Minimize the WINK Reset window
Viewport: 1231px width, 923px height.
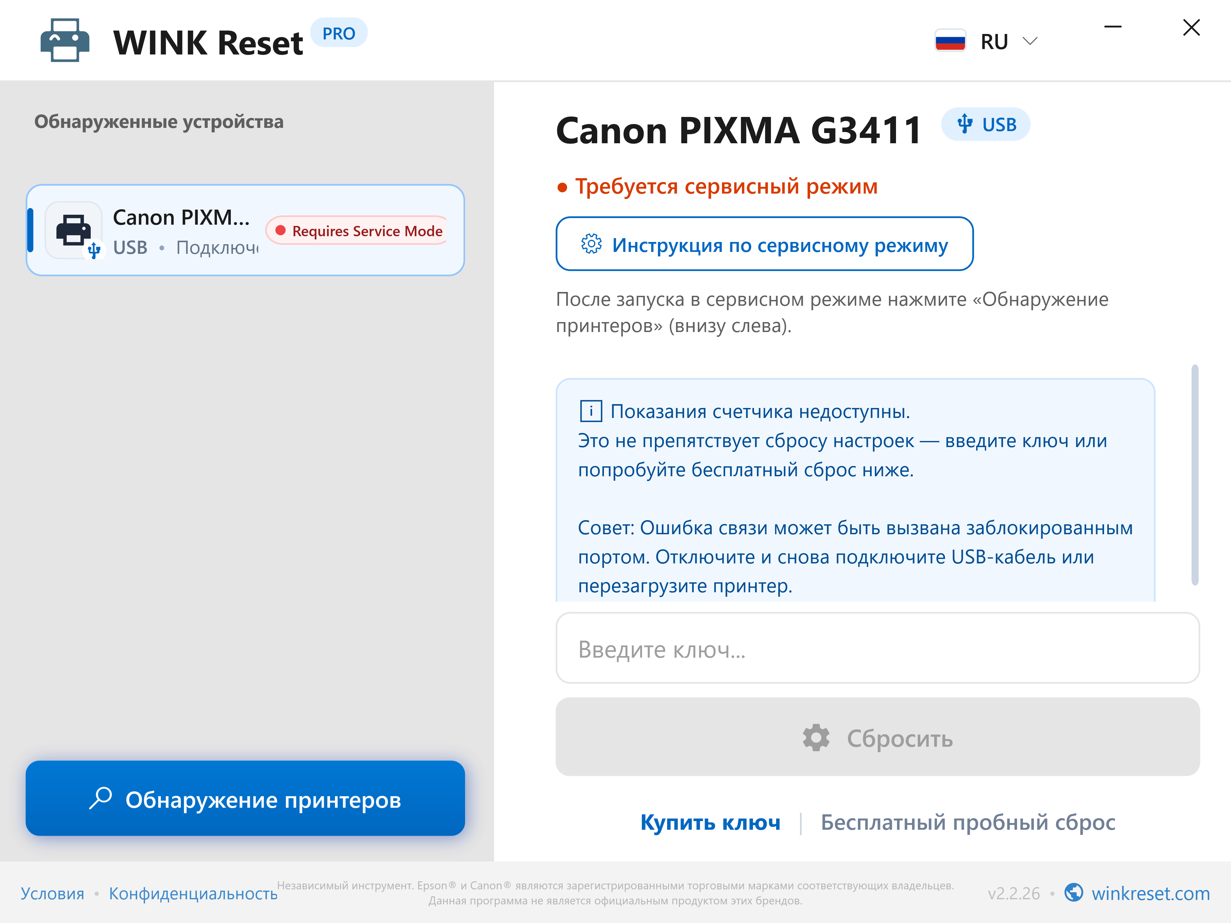coord(1112,27)
